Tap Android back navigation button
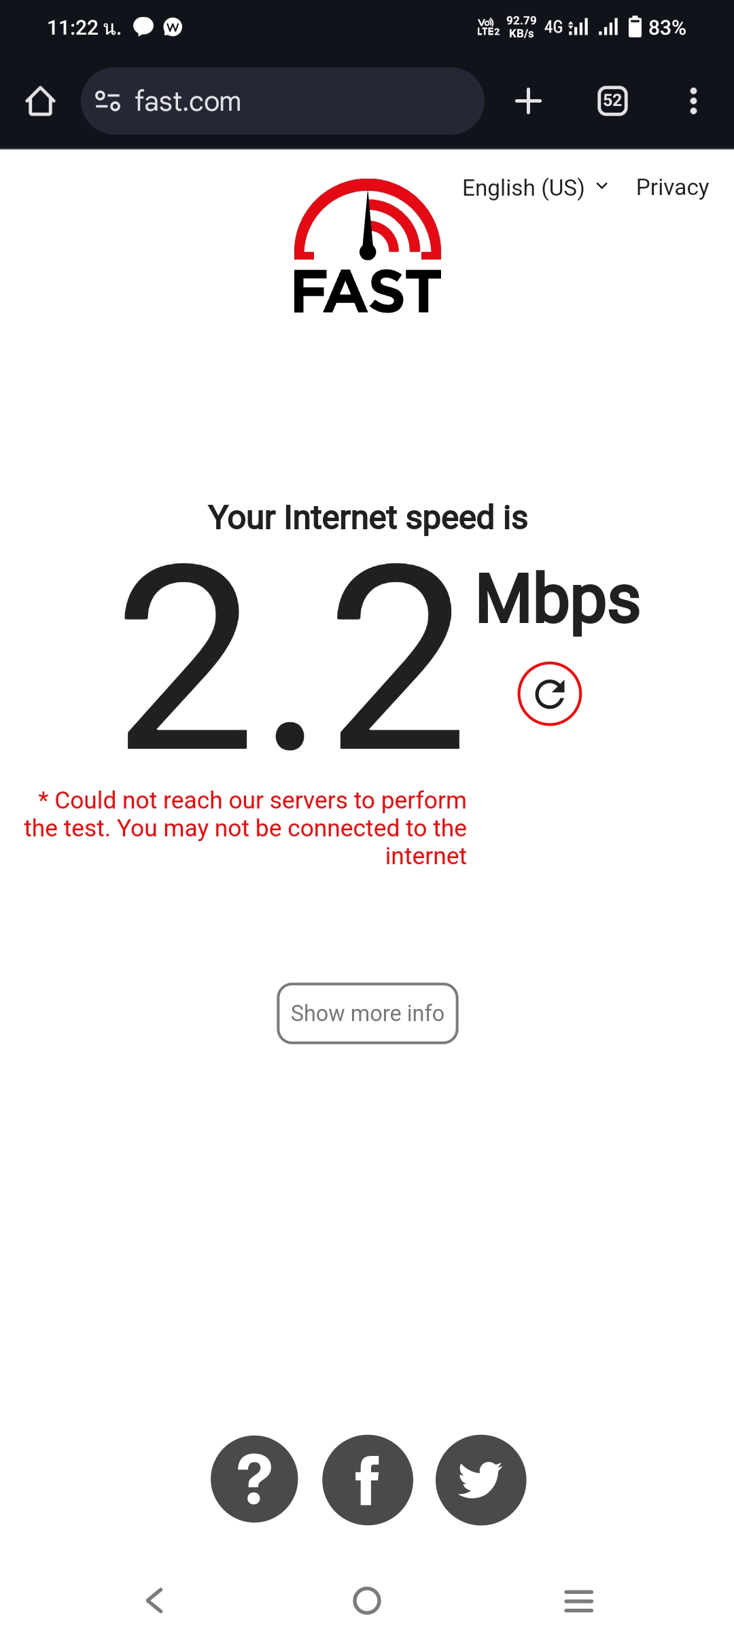Image resolution: width=734 pixels, height=1636 pixels. (x=155, y=1601)
